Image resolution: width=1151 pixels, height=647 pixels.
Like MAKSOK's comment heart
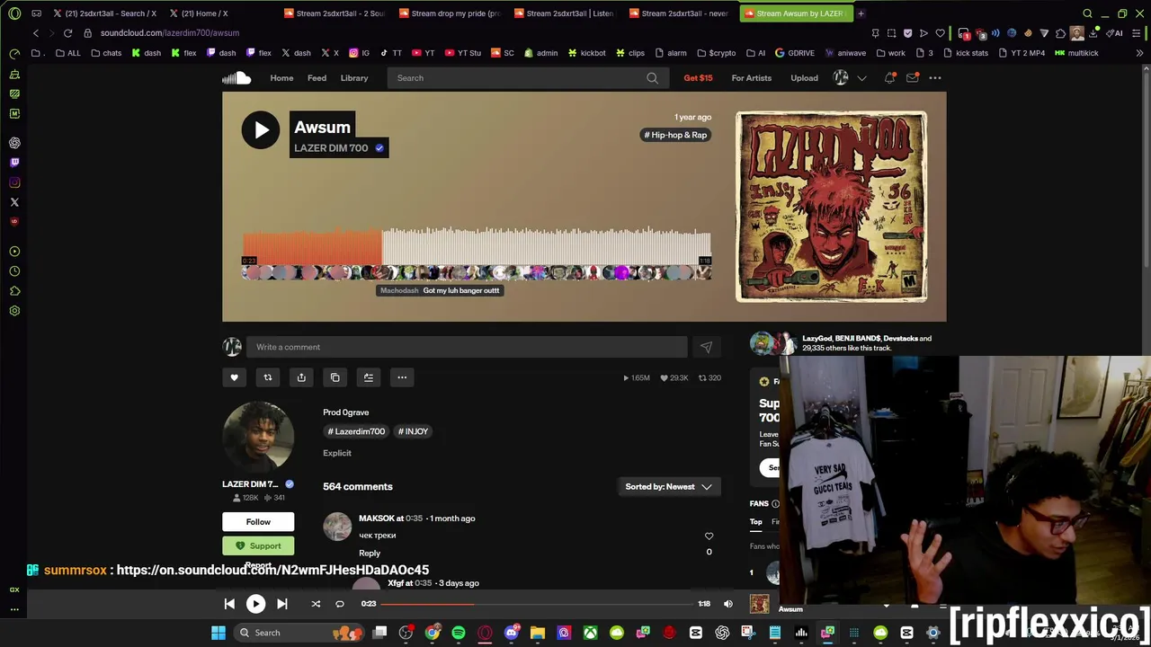709,536
